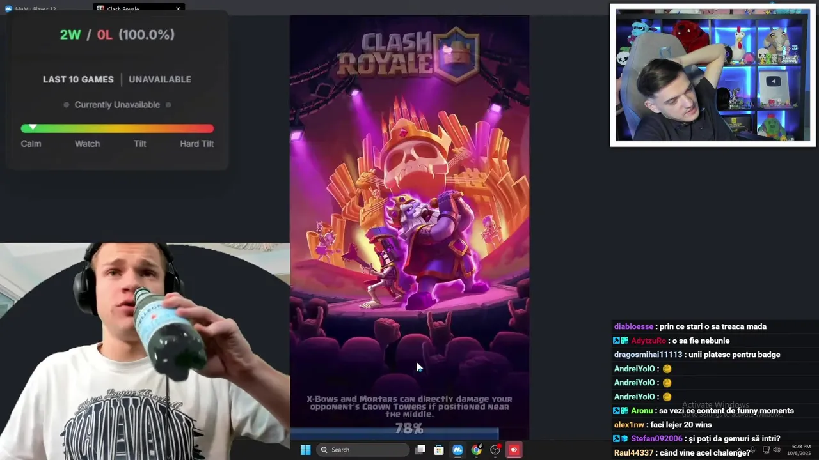
Task: Click the X-Bows and Mortars loading tip
Action: (409, 406)
